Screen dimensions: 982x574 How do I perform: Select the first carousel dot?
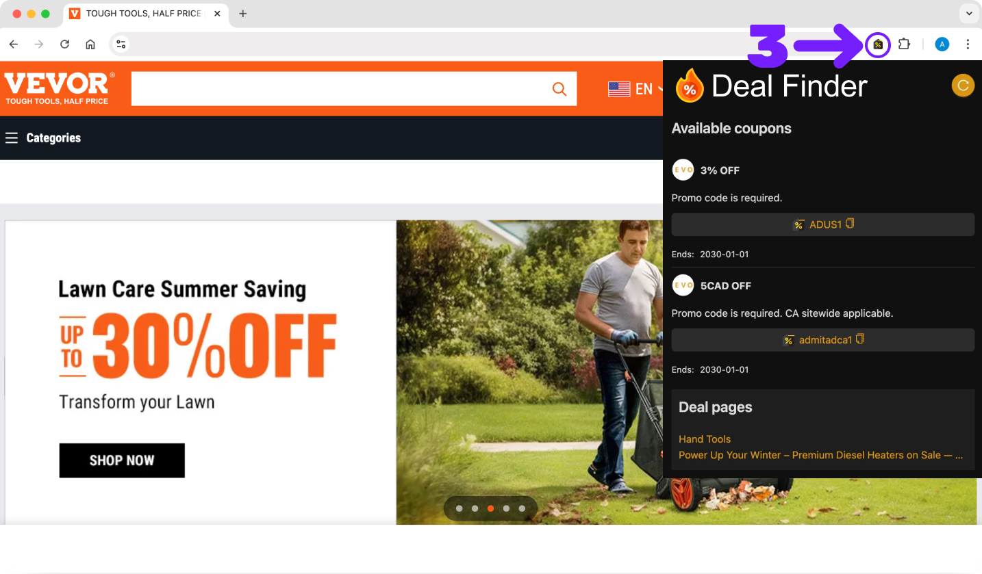459,508
